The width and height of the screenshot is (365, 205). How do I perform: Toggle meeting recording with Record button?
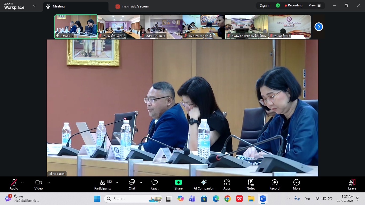tap(274, 184)
